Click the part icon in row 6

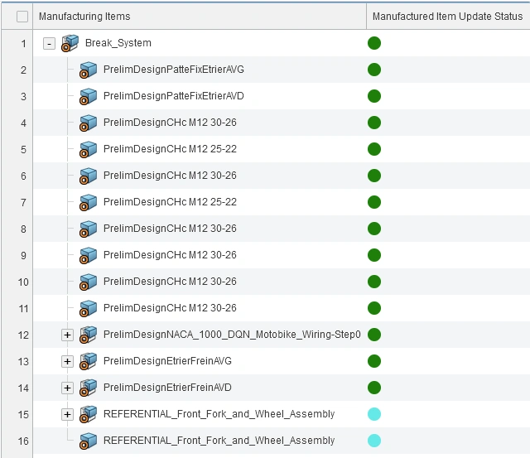[88, 176]
